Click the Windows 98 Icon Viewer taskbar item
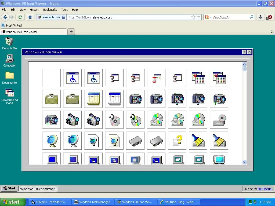The width and height of the screenshot is (275, 206). click(38, 189)
